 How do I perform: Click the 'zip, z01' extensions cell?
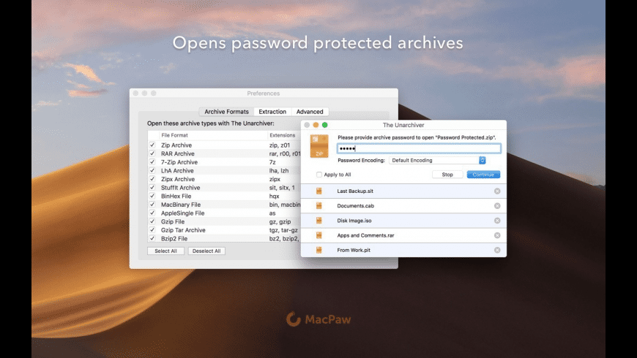pyautogui.click(x=280, y=145)
